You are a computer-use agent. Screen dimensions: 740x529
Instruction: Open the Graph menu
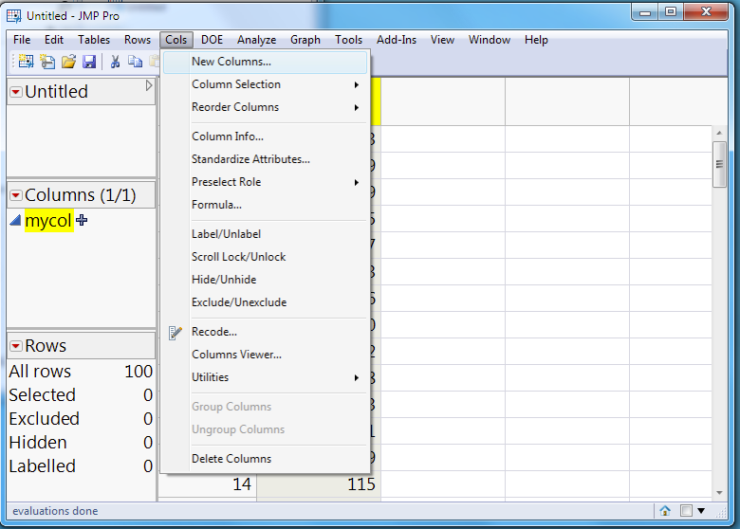(305, 40)
